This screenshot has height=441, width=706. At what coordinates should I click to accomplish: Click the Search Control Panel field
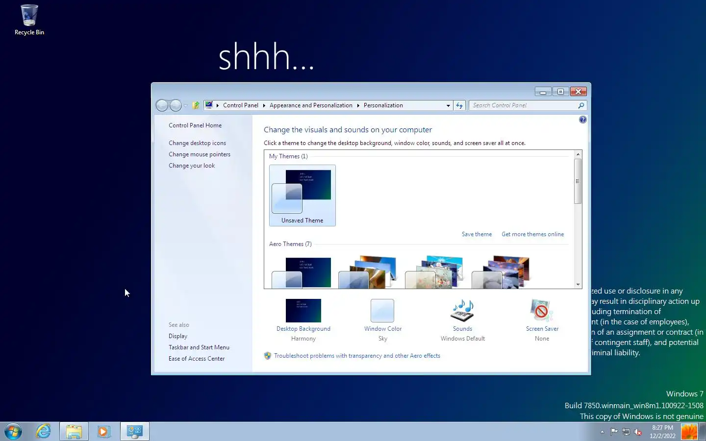[x=523, y=105]
